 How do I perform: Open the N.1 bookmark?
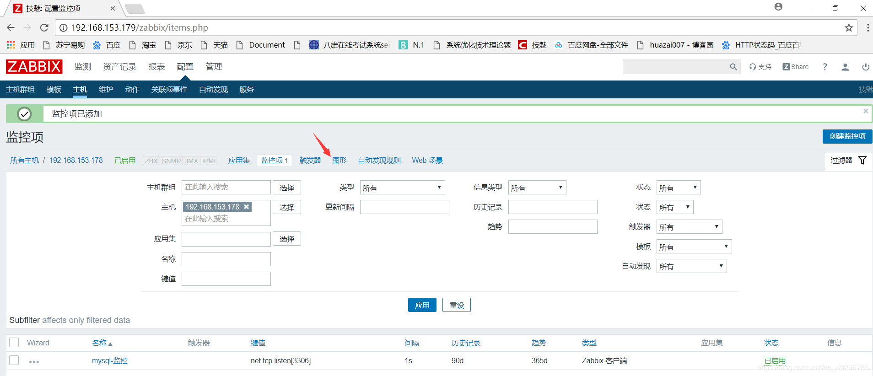(x=412, y=45)
